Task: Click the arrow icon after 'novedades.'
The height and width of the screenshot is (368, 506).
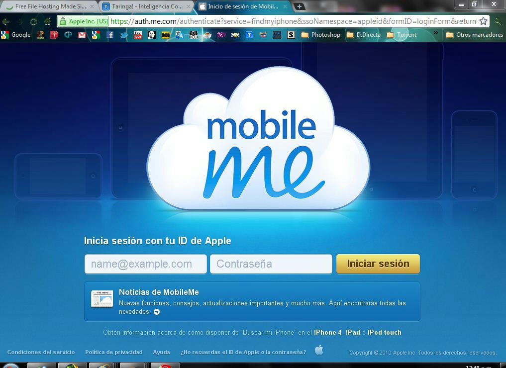Action: [x=157, y=312]
